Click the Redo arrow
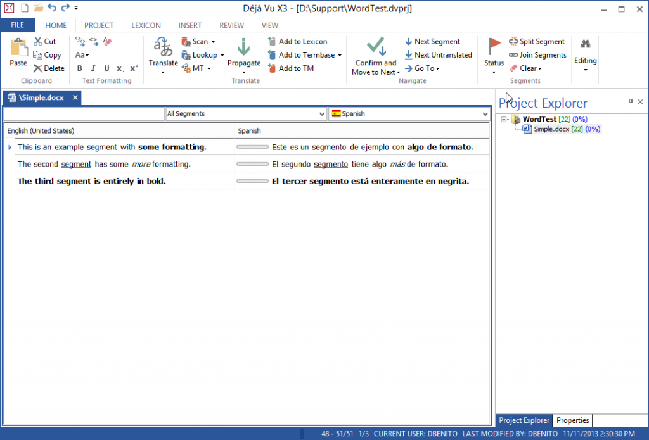This screenshot has width=649, height=440. pos(65,8)
